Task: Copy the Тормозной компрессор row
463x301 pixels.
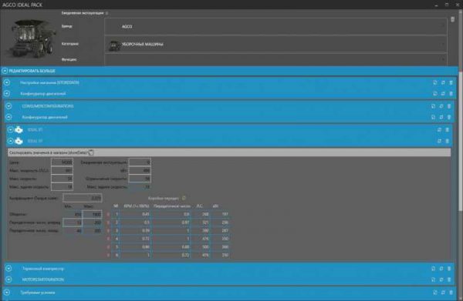Action: pyautogui.click(x=433, y=269)
